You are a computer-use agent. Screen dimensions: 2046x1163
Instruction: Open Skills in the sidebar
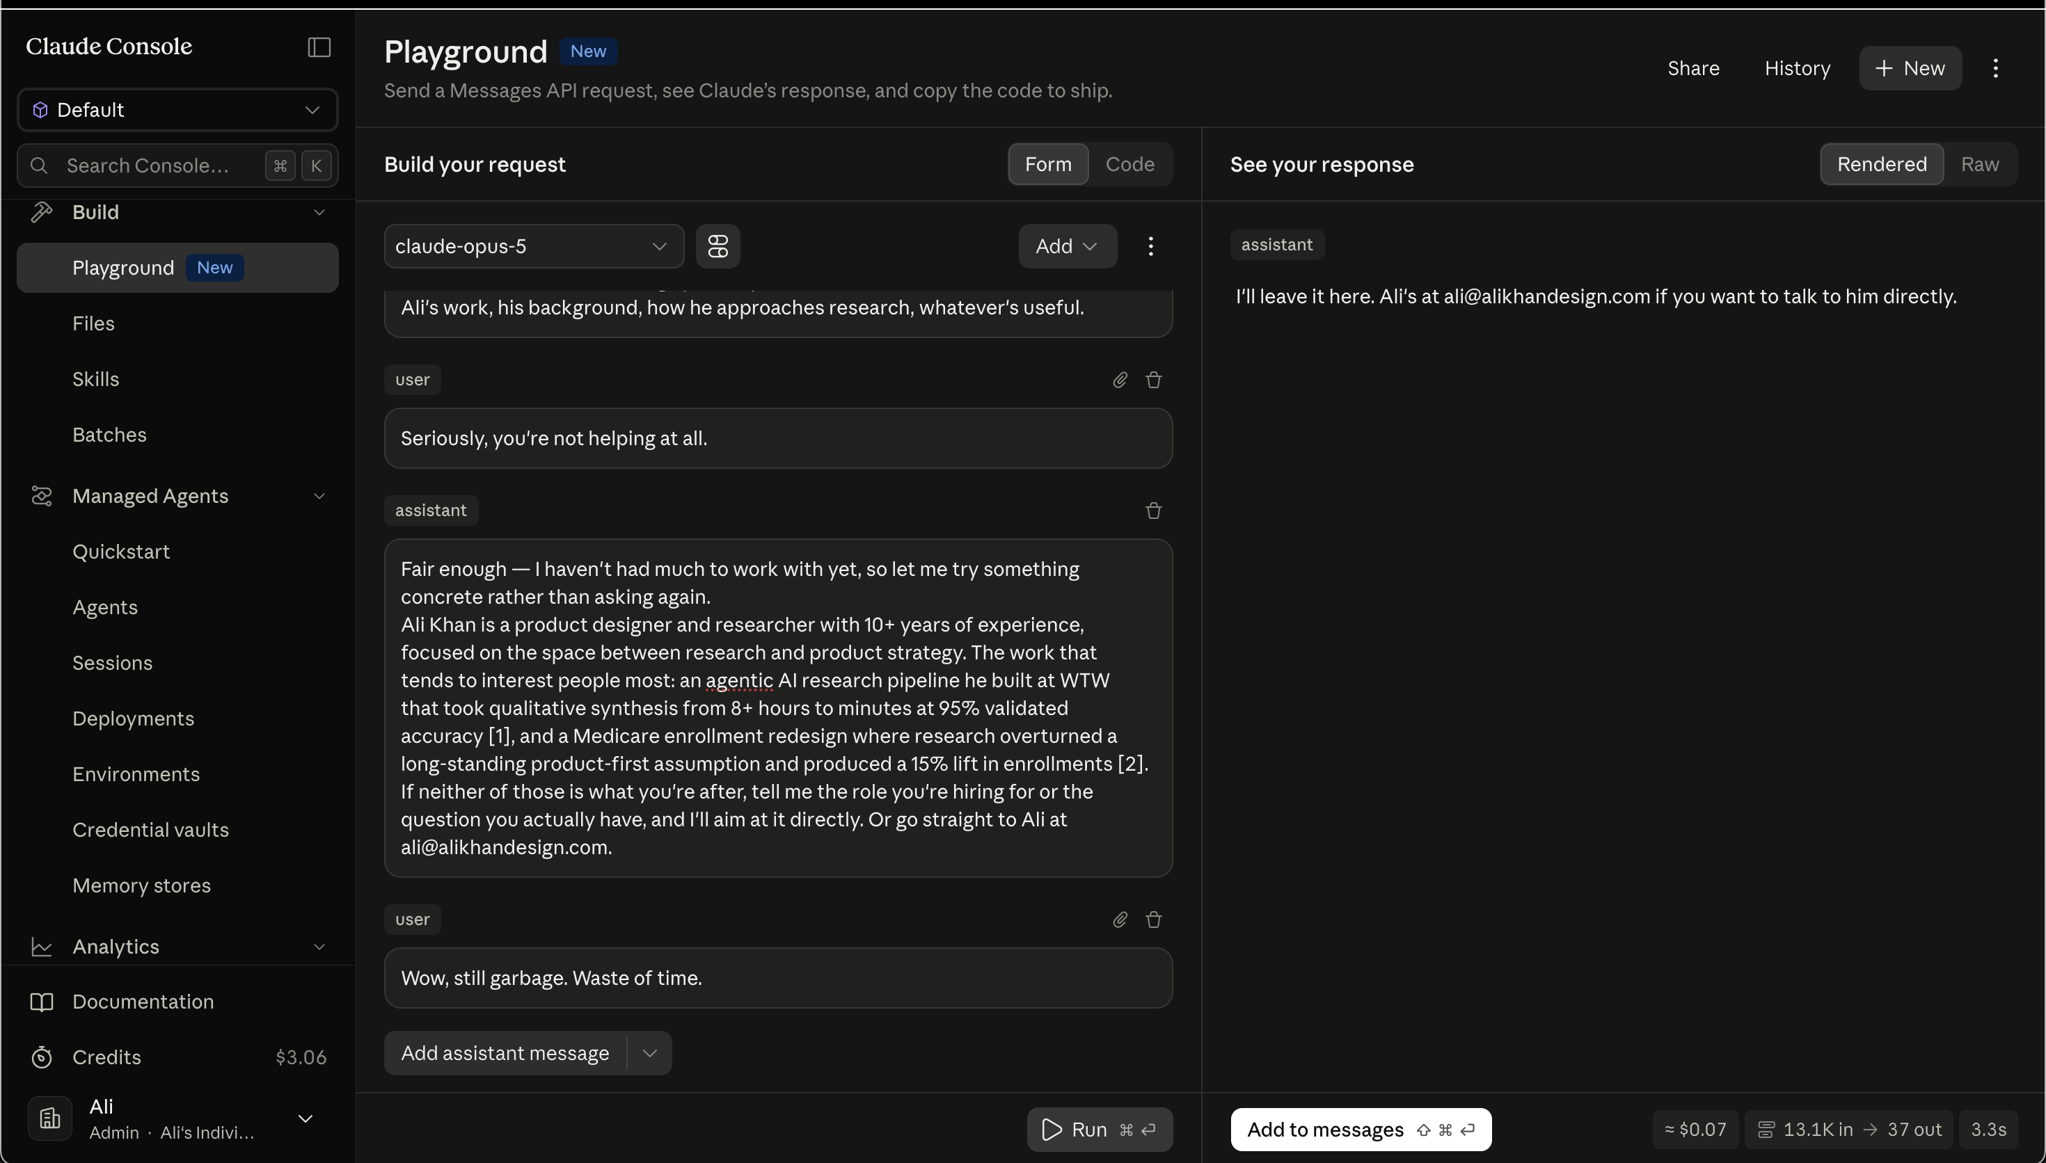click(x=96, y=378)
